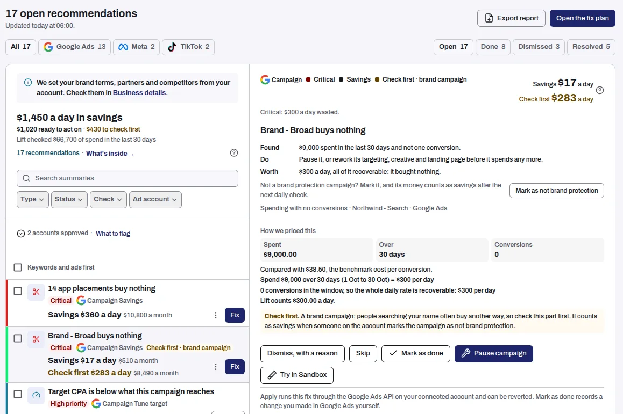This screenshot has width=623, height=414.
Task: Open the Ad account filter dropdown
Action: coord(155,199)
